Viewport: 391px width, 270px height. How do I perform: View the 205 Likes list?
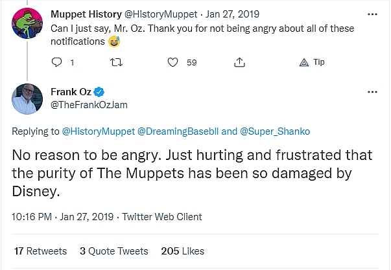pos(183,251)
